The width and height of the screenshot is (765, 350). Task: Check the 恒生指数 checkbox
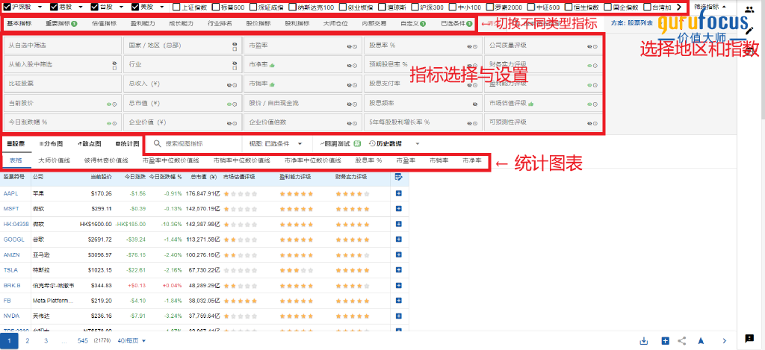point(569,7)
